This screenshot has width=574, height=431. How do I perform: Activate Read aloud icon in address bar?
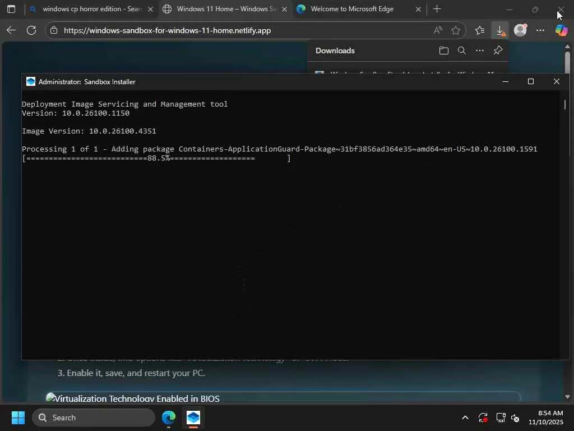[x=438, y=30]
